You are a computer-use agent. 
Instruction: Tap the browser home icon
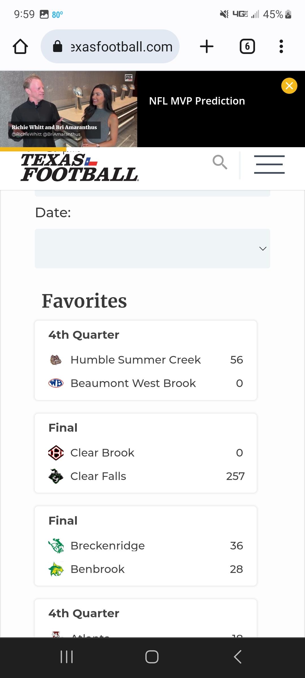click(x=20, y=47)
